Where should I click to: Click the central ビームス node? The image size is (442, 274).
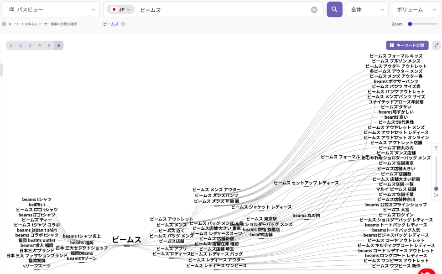126,240
